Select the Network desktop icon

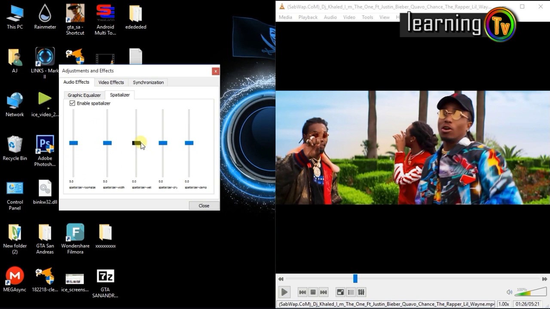click(x=15, y=105)
